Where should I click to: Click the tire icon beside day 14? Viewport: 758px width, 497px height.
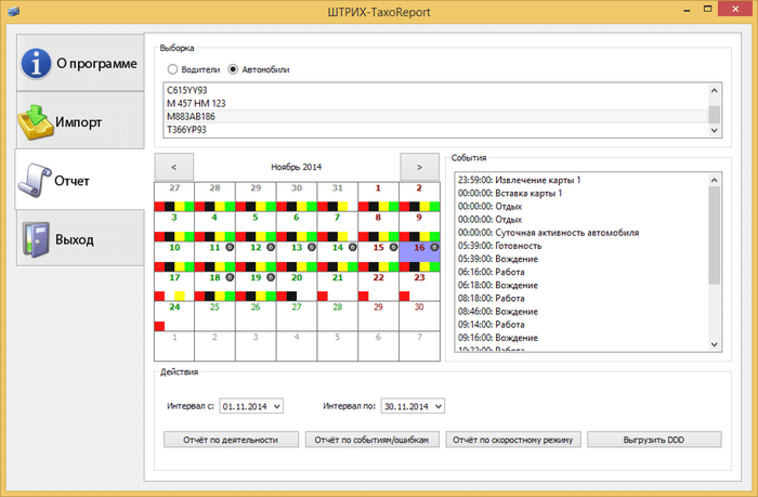click(x=352, y=247)
